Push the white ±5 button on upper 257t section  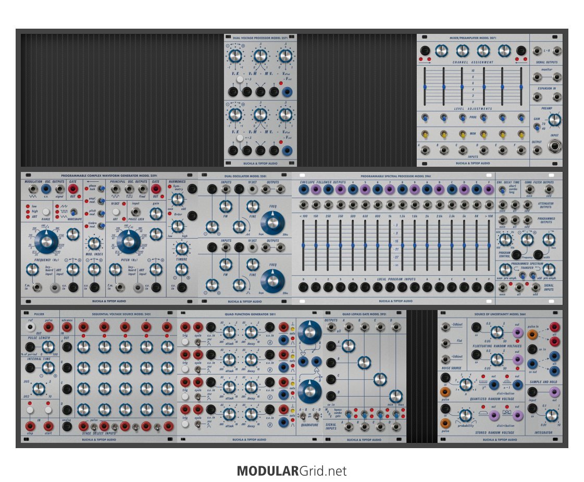coord(240,79)
